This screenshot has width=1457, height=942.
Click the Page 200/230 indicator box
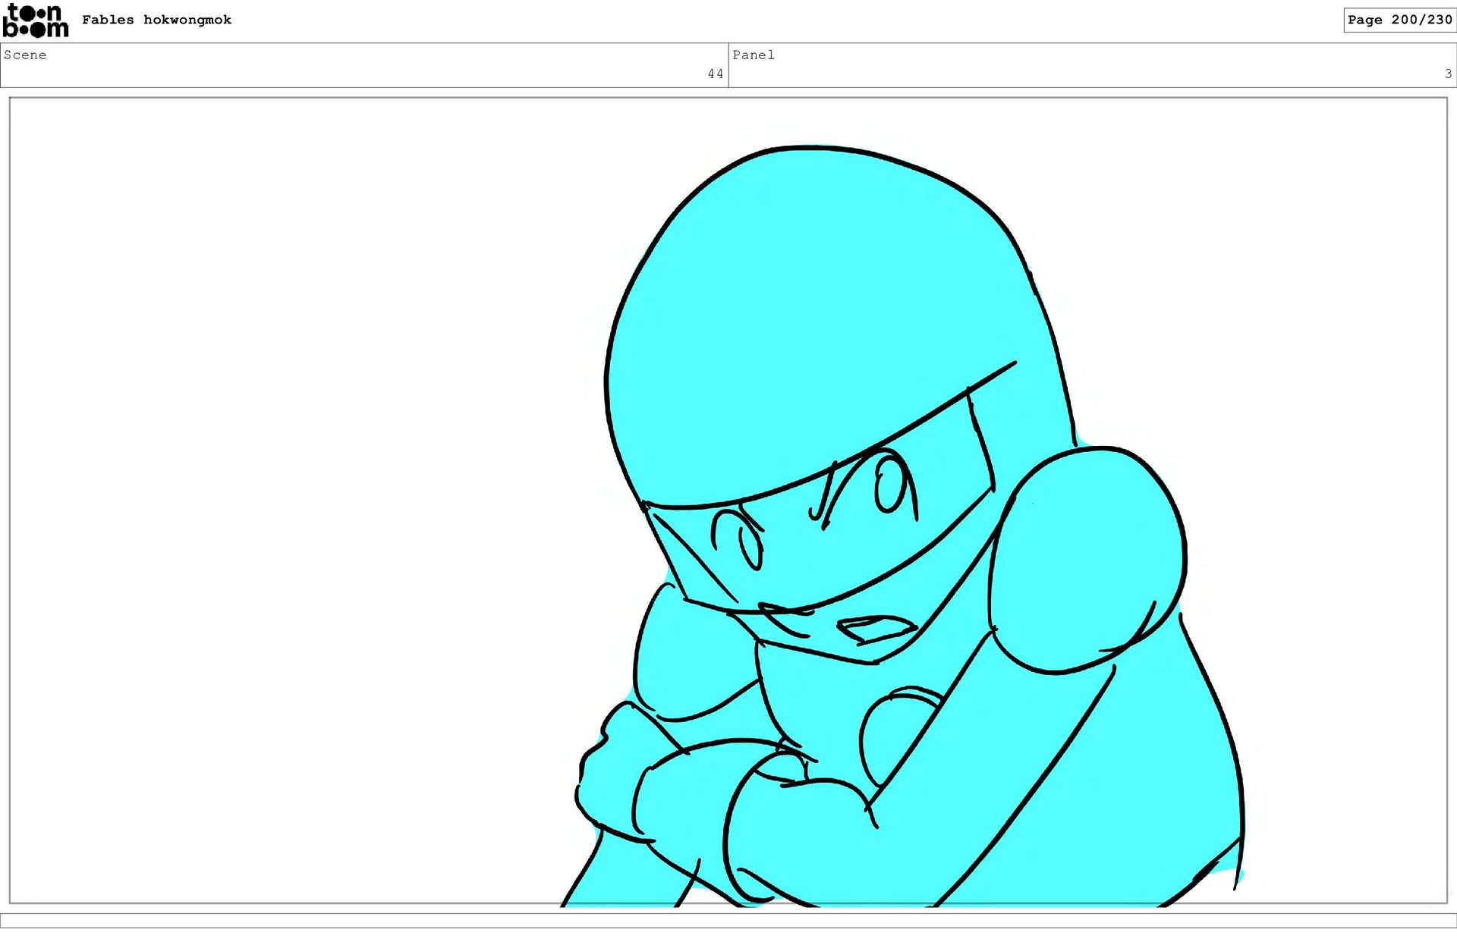pyautogui.click(x=1399, y=20)
